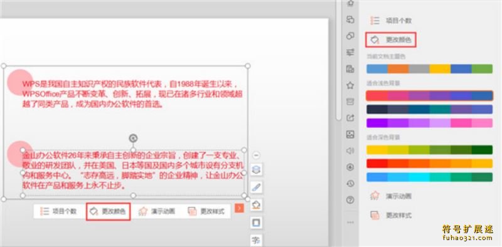The height and width of the screenshot is (247, 502).
Task: Click 更改颜色 in the bottom floating bar
Action: [x=108, y=211]
